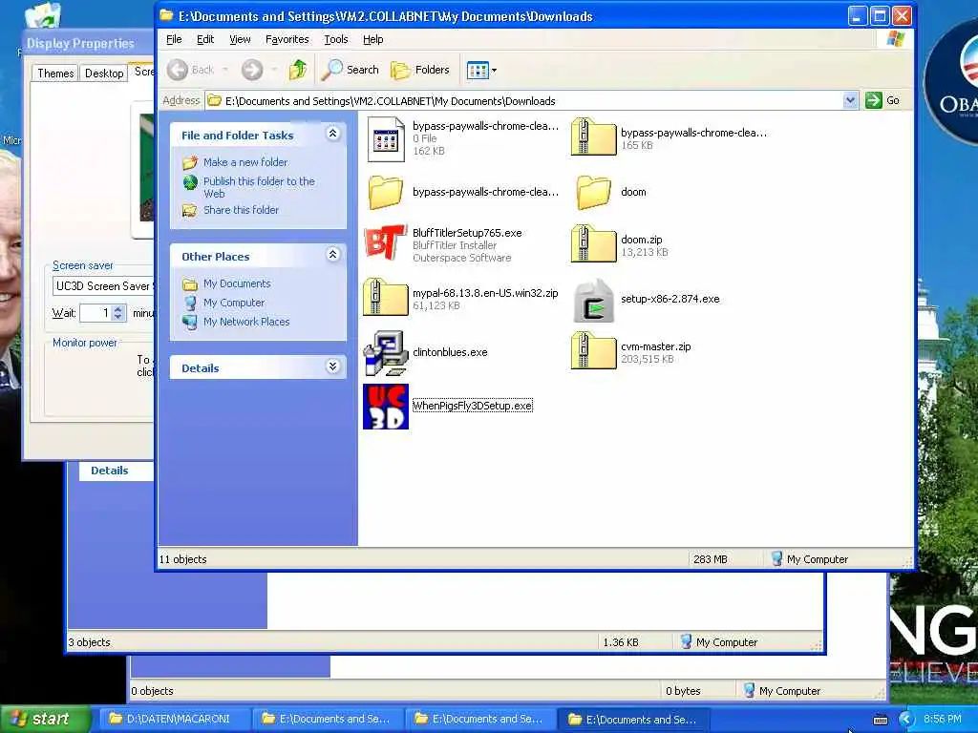This screenshot has width=978, height=733.
Task: Select the bypass-paywalls 0 File icon
Action: click(386, 139)
